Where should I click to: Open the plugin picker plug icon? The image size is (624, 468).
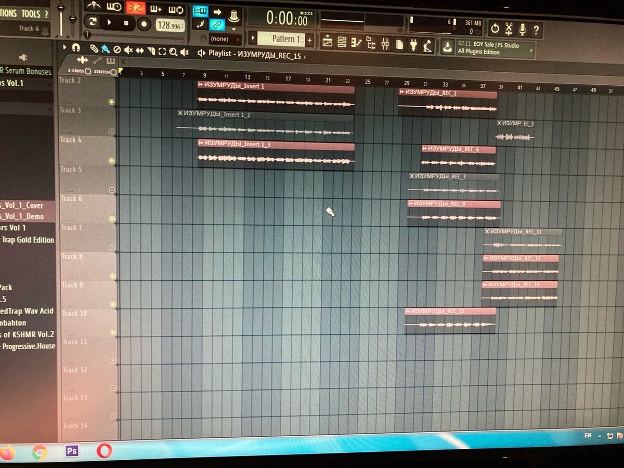coord(413,45)
